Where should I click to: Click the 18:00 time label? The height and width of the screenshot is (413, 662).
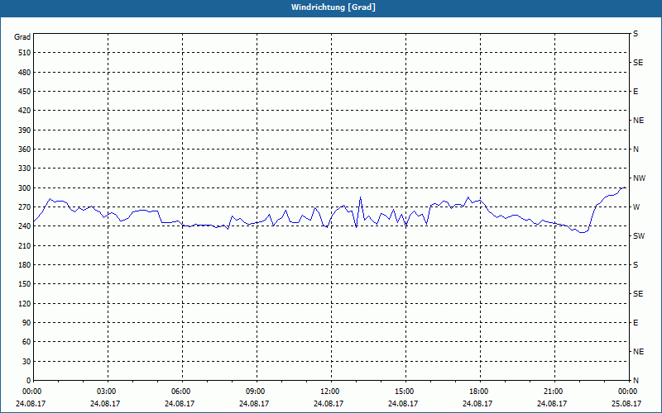pos(479,392)
